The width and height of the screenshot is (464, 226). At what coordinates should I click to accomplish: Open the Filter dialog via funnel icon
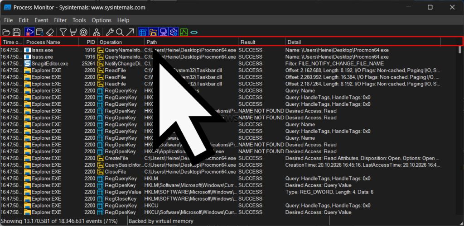pos(63,32)
